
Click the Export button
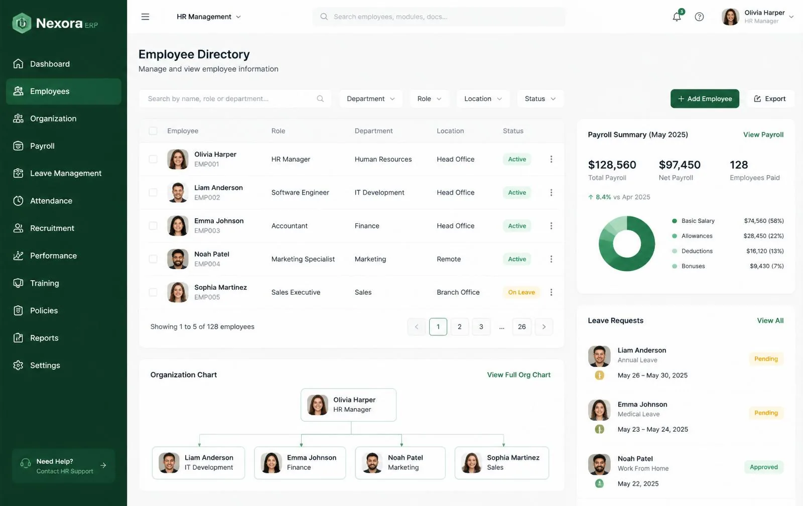(x=770, y=99)
